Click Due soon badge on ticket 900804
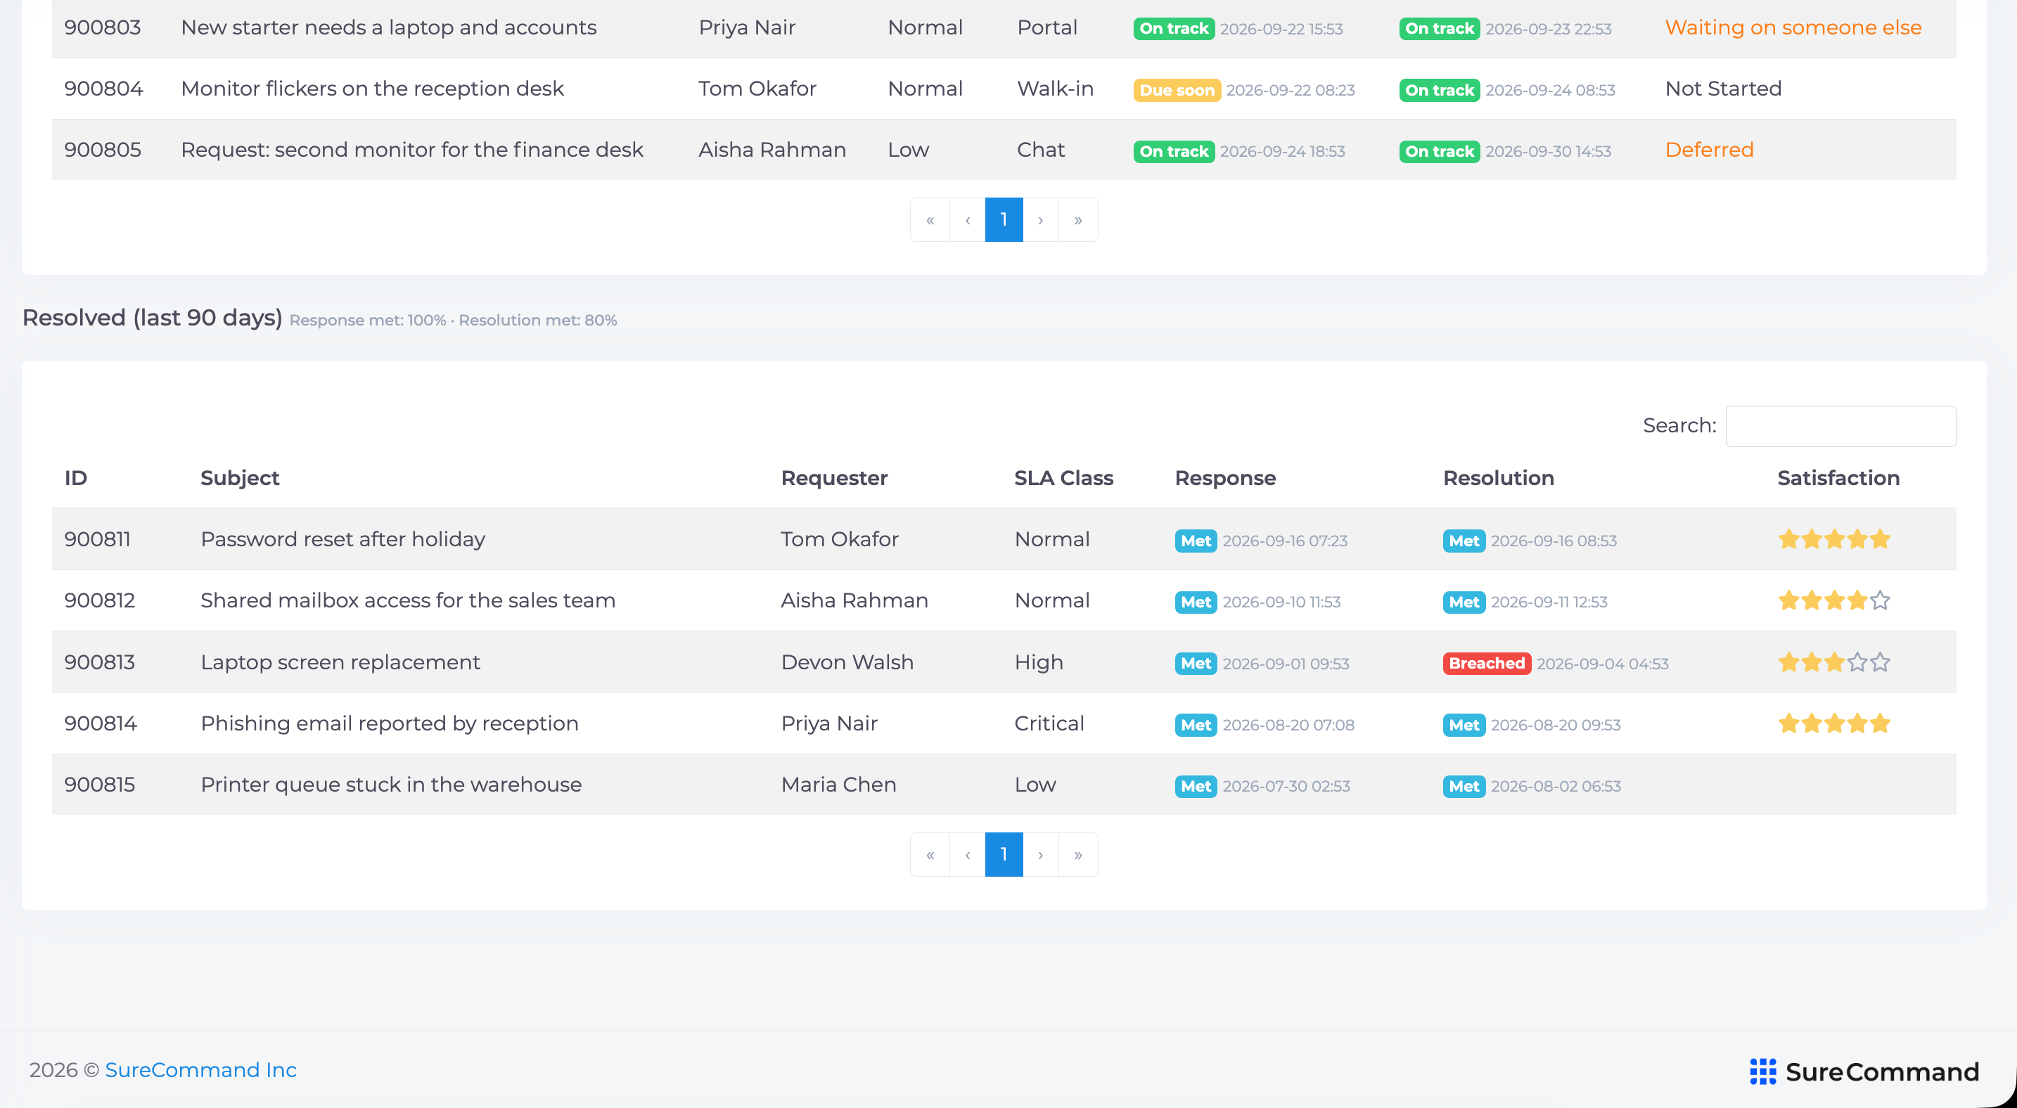The width and height of the screenshot is (2017, 1108). 1177,90
